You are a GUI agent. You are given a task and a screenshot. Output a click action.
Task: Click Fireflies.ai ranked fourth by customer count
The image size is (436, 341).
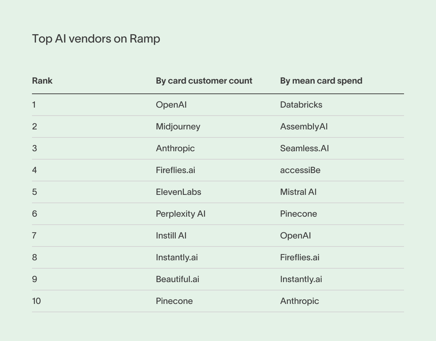tap(175, 170)
